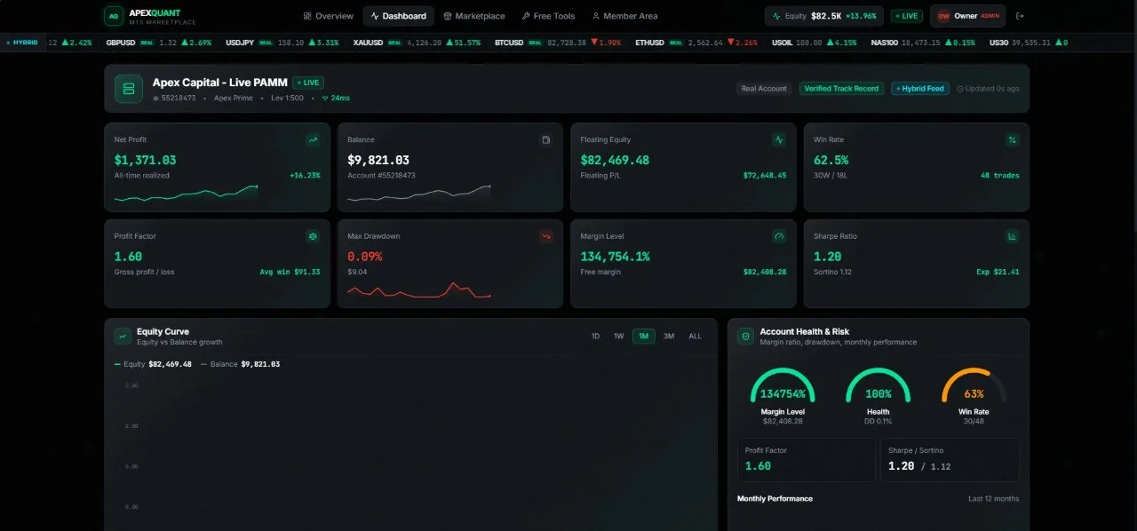
Task: Select the 1D time range
Action: pyautogui.click(x=595, y=337)
